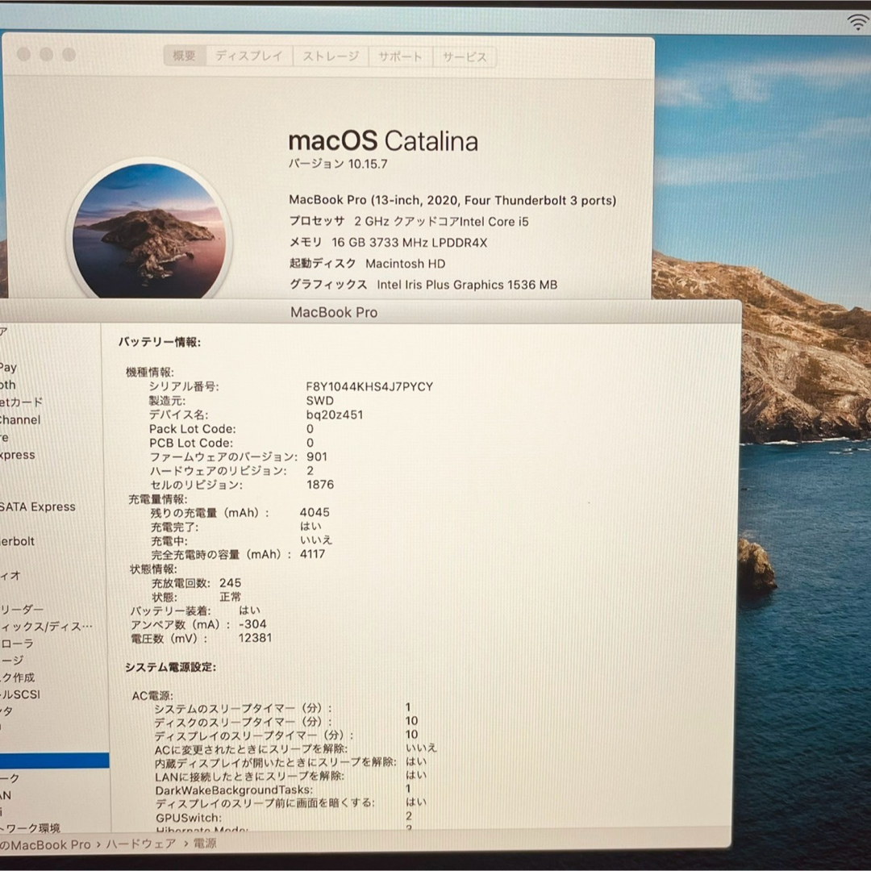The height and width of the screenshot is (871, 871).
Task: Select the etカード sidebar entry
Action: [22, 402]
